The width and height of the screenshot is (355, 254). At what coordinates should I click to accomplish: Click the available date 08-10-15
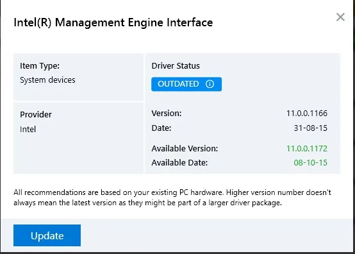click(x=310, y=163)
